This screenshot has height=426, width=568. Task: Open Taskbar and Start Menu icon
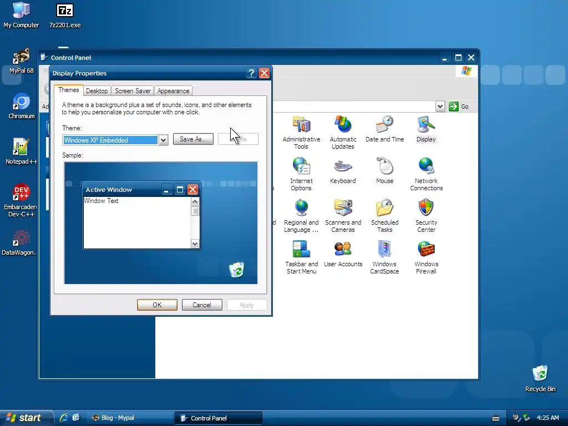click(301, 257)
